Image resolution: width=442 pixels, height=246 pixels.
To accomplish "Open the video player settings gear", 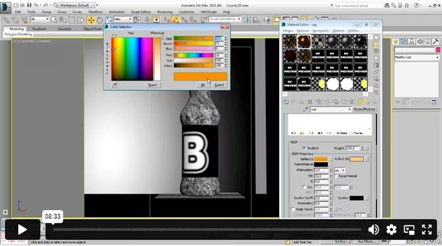I will pyautogui.click(x=391, y=230).
